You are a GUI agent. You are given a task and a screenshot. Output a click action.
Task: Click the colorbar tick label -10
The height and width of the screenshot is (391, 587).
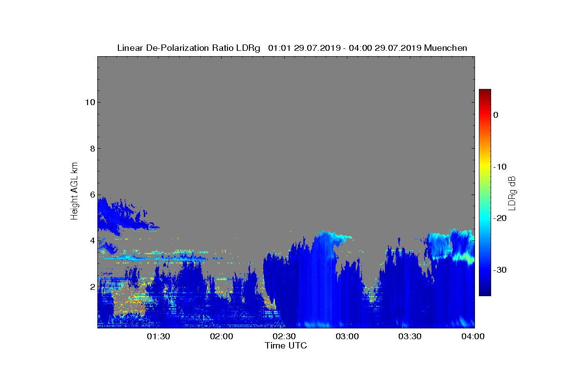point(499,167)
